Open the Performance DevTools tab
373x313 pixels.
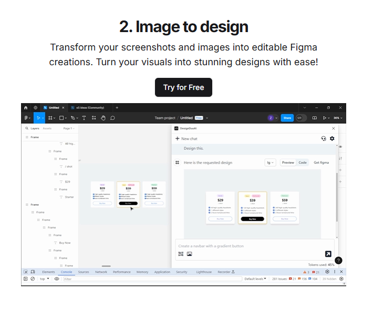pos(121,272)
